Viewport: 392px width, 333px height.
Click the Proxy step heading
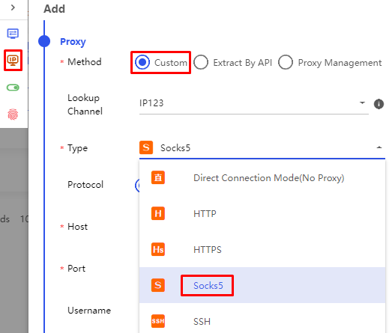[x=73, y=42]
